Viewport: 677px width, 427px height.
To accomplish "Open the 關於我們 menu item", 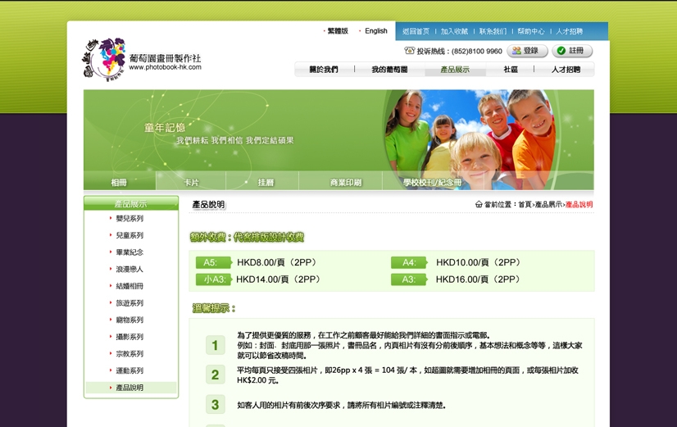I will click(323, 70).
